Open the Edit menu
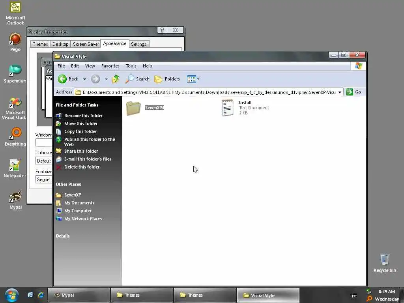The image size is (404, 303). pos(75,66)
